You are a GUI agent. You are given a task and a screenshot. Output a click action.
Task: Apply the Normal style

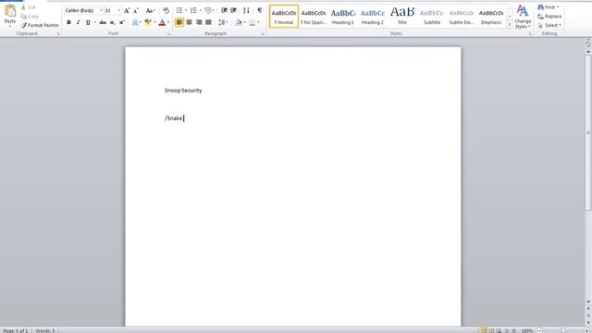(284, 17)
